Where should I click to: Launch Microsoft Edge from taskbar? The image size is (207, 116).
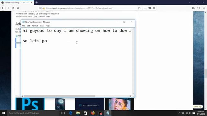(x=71, y=113)
